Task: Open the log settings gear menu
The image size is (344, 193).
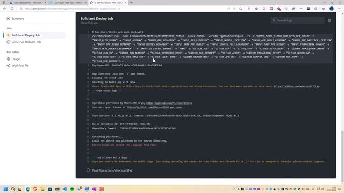Action: 329,20
